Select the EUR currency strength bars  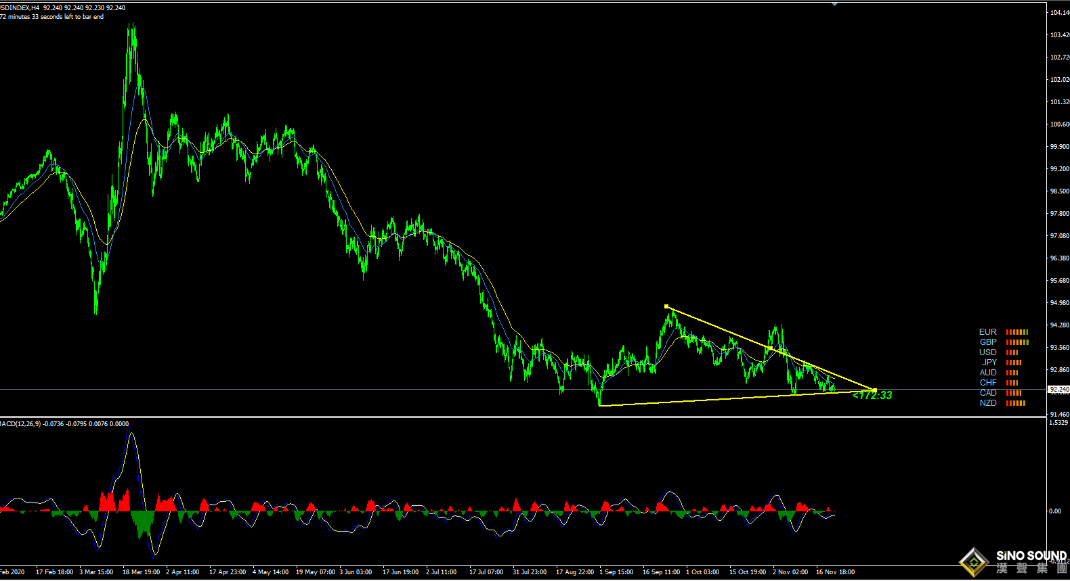1016,332
